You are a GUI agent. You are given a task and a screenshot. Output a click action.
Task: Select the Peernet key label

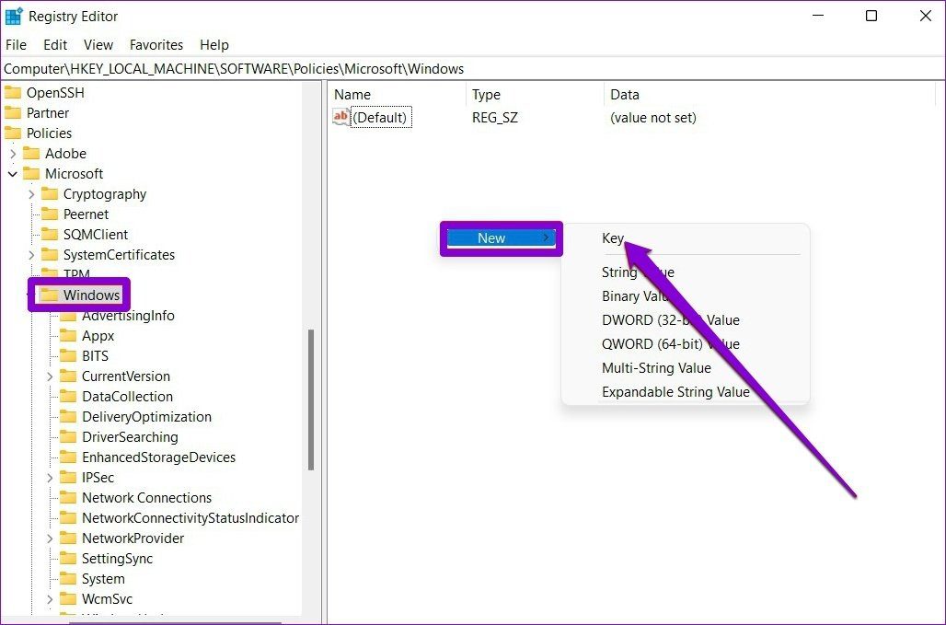[86, 214]
